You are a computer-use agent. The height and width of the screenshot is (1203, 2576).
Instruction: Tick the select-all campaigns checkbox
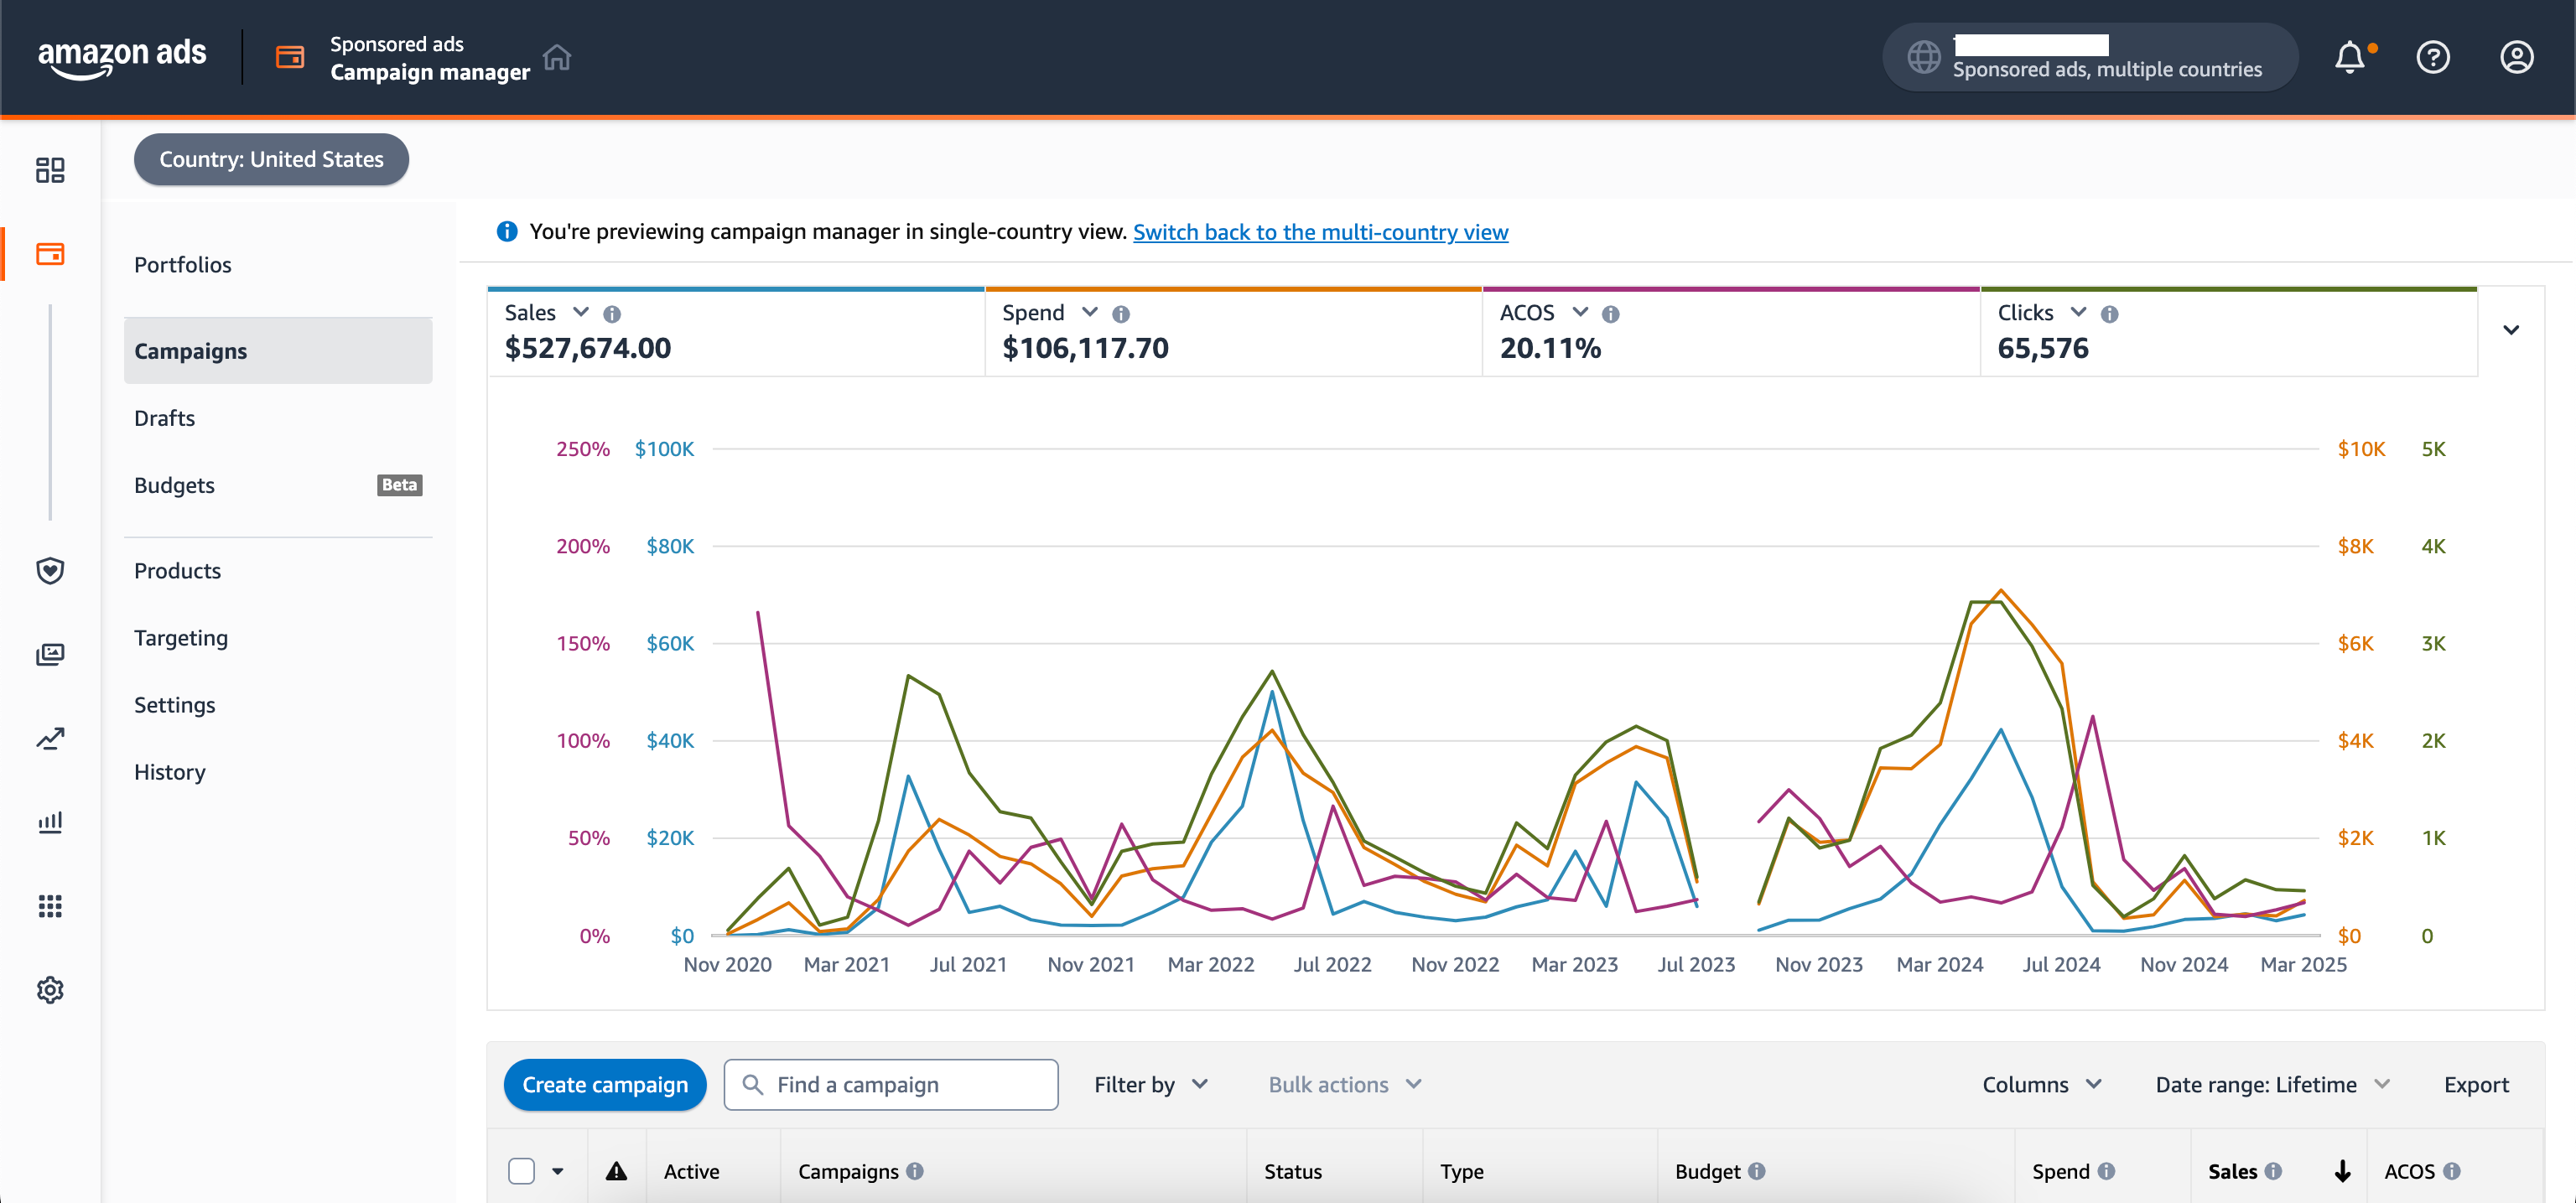[x=521, y=1171]
